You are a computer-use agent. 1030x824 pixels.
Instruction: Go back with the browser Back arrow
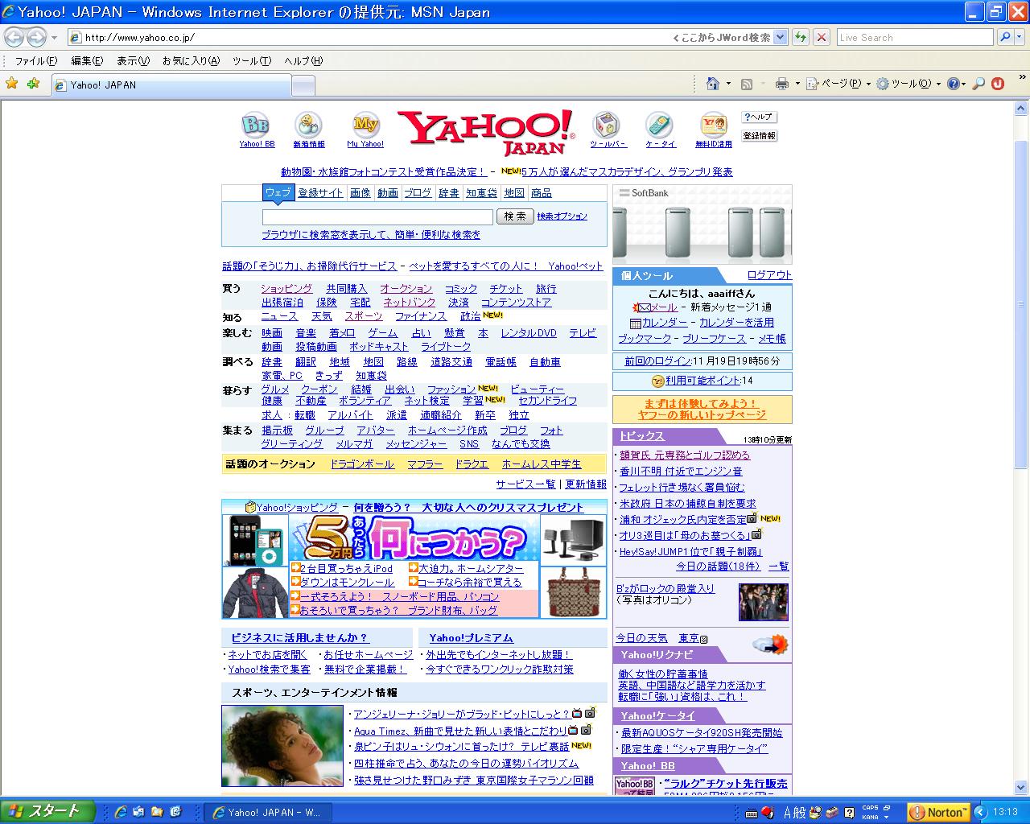pyautogui.click(x=14, y=37)
